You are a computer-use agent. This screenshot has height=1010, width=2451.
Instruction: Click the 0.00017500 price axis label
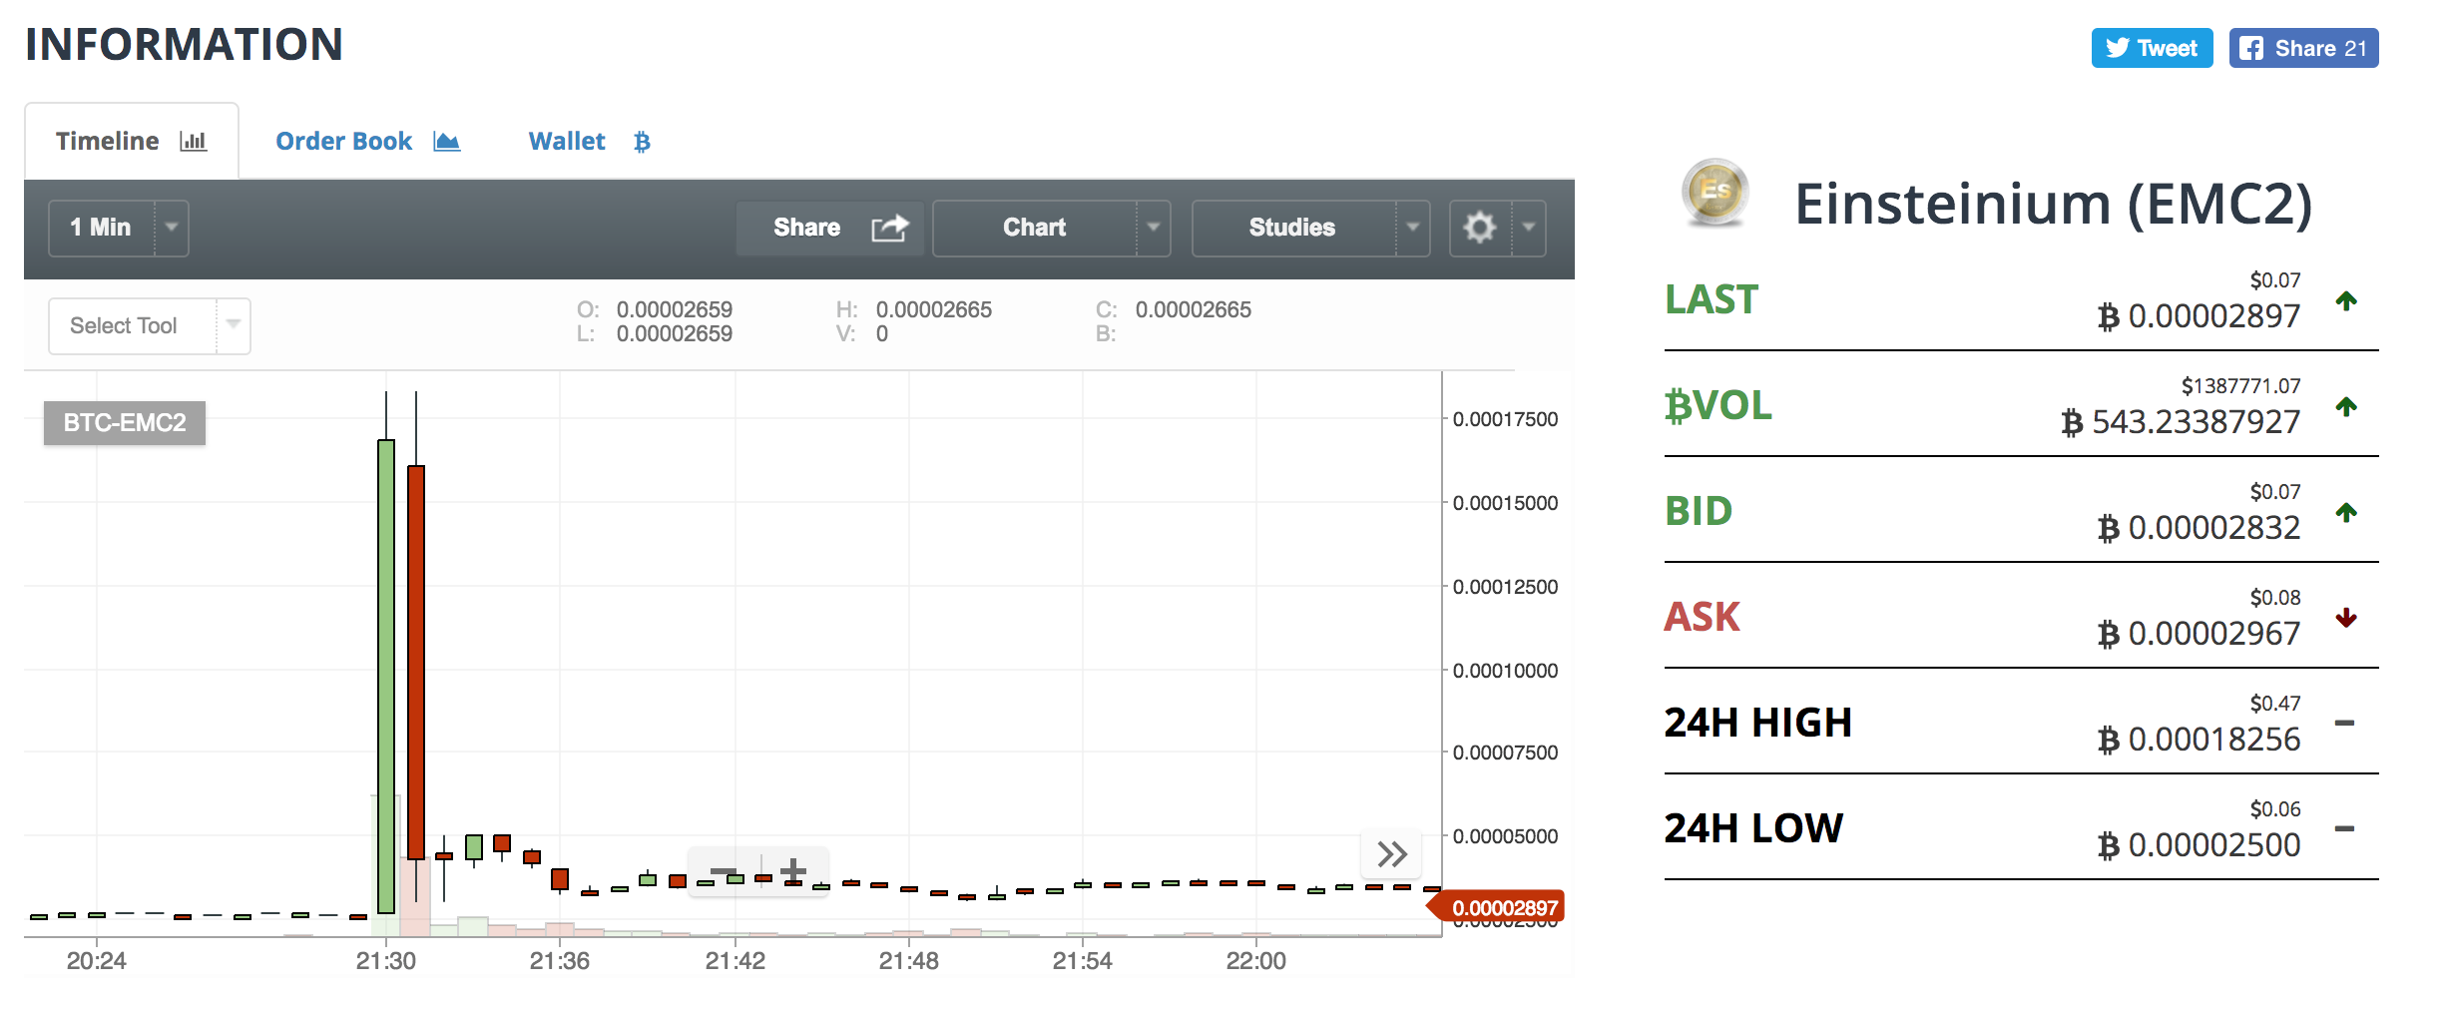pos(1505,419)
